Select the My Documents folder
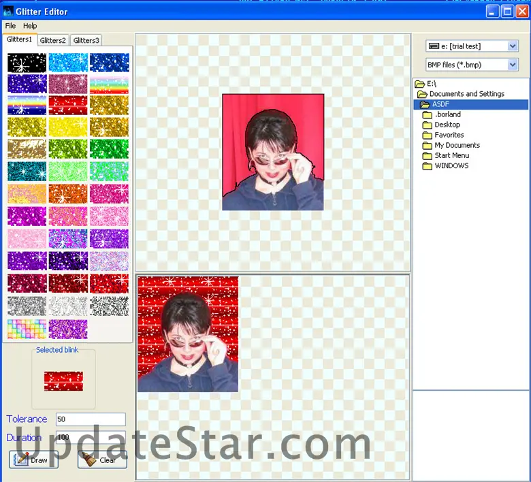Viewport: 531px width, 482px height. click(x=457, y=145)
